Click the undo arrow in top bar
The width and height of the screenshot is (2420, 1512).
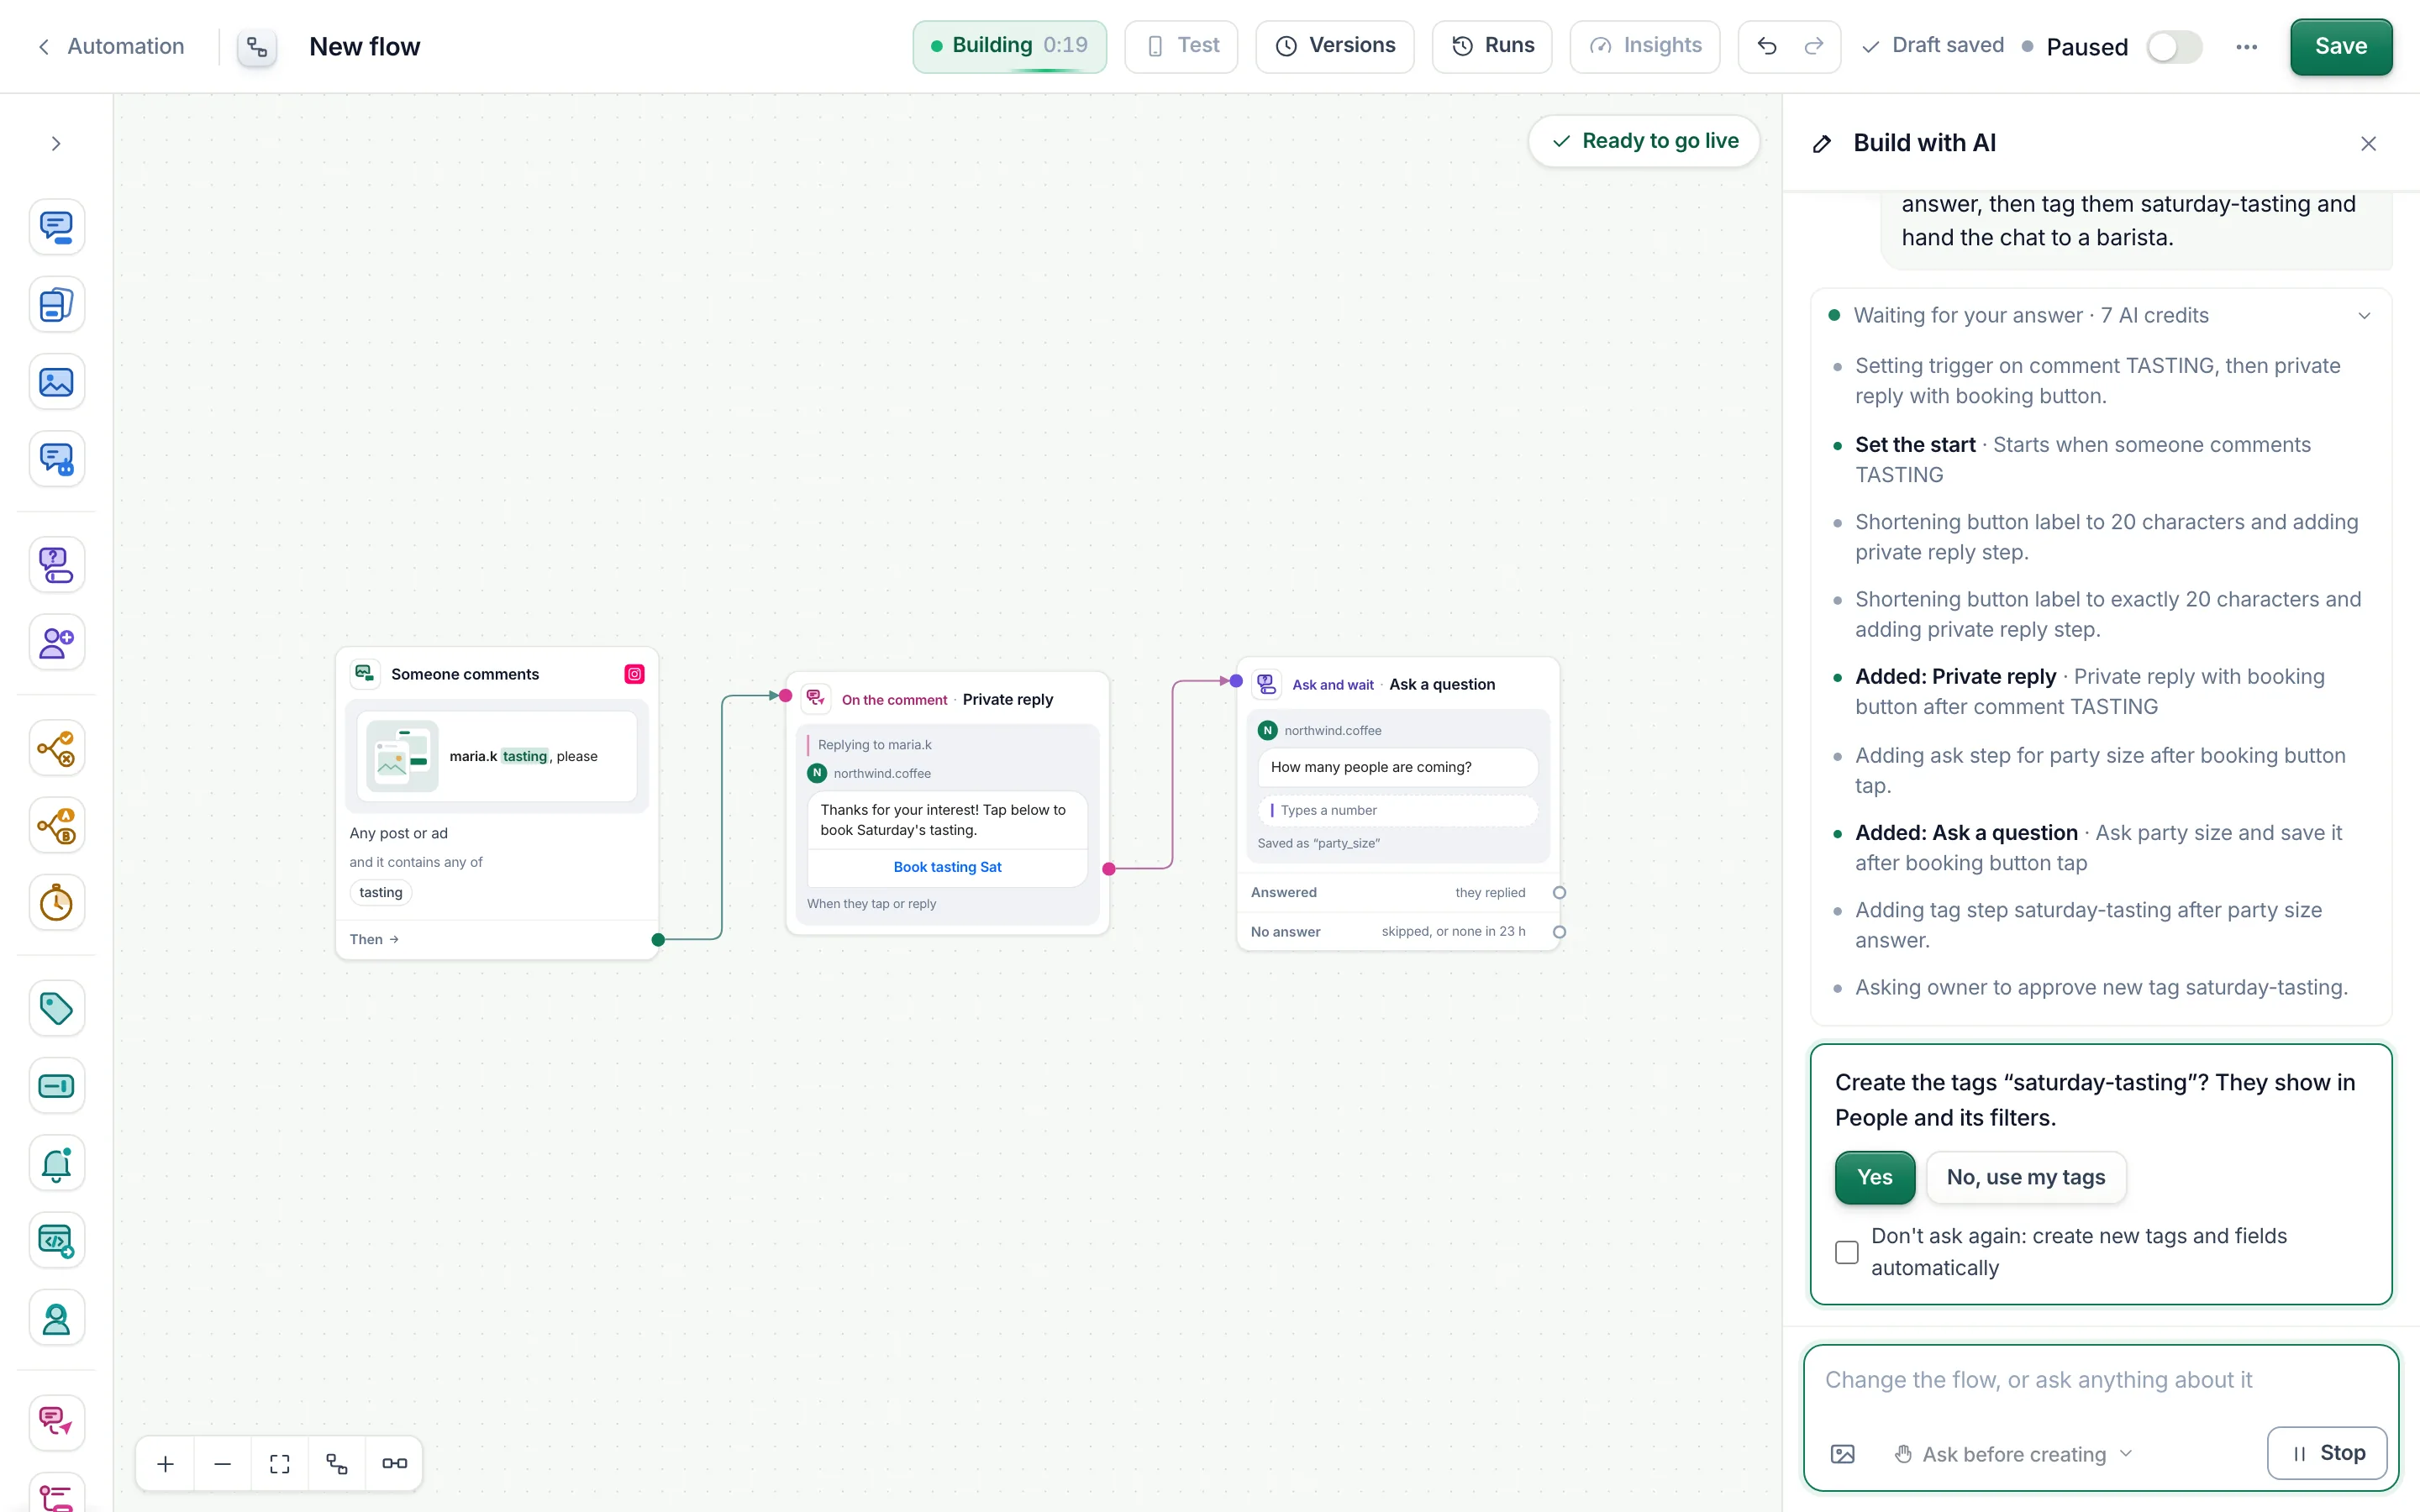click(1767, 46)
